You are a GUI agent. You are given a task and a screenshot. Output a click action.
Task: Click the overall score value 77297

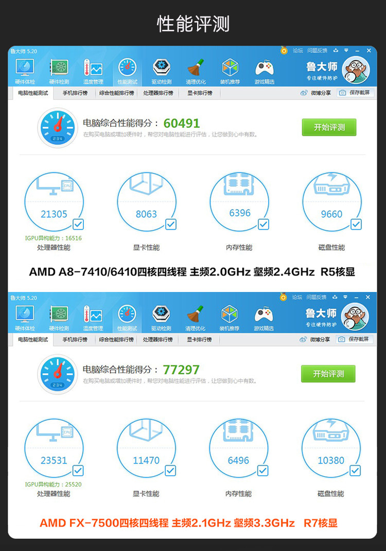pos(181,370)
